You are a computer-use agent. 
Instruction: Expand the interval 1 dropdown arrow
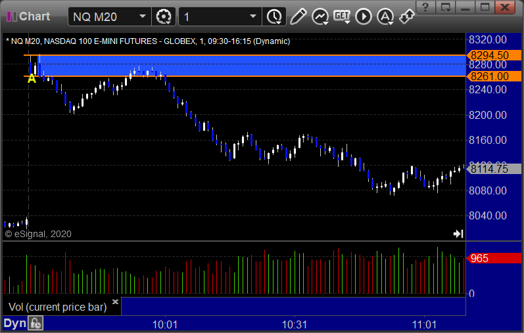click(x=253, y=16)
